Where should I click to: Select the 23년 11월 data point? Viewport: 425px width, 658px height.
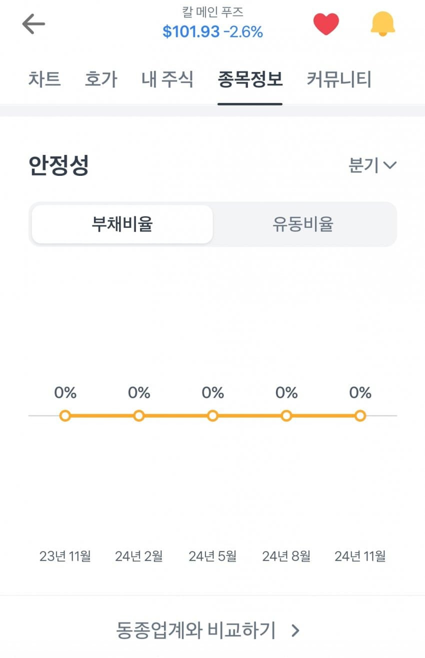point(65,416)
